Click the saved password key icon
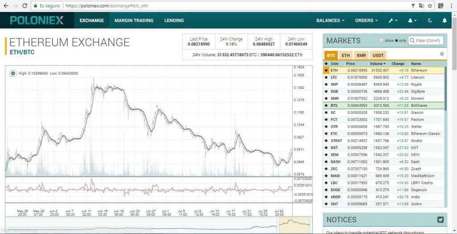This screenshot has height=234, width=457. pos(413,5)
